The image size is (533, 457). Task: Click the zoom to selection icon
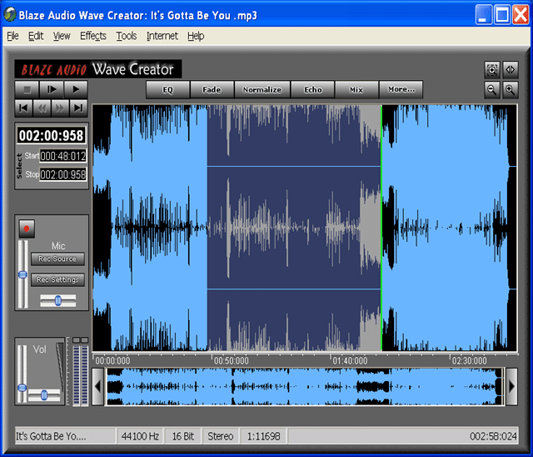[492, 70]
